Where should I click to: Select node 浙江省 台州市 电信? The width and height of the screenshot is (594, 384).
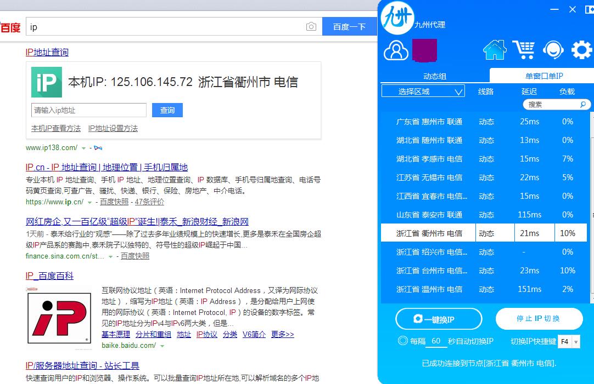click(484, 271)
